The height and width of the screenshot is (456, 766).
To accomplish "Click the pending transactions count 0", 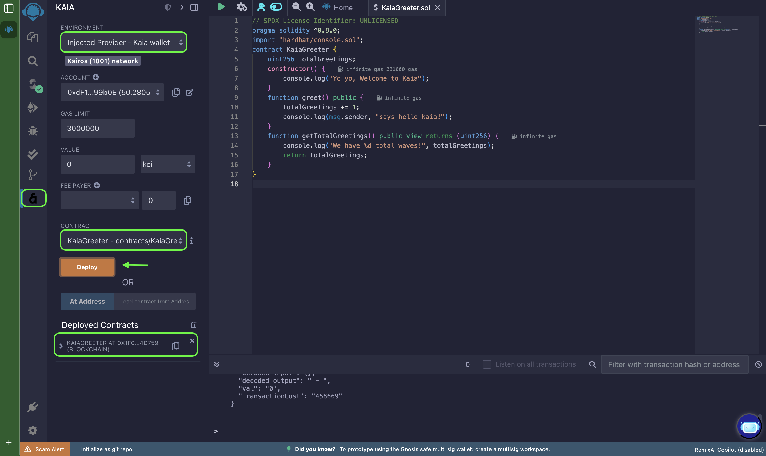I will tap(468, 364).
